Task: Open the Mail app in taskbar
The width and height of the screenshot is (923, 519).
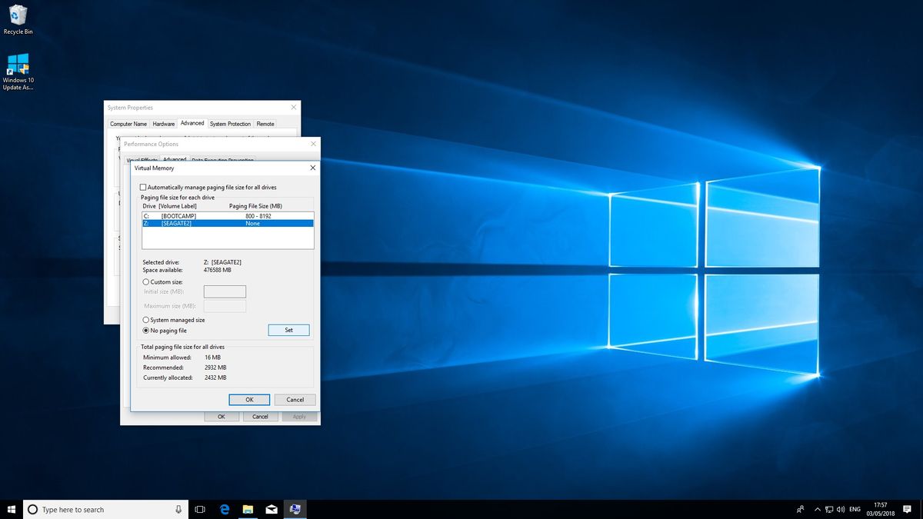Action: point(271,509)
